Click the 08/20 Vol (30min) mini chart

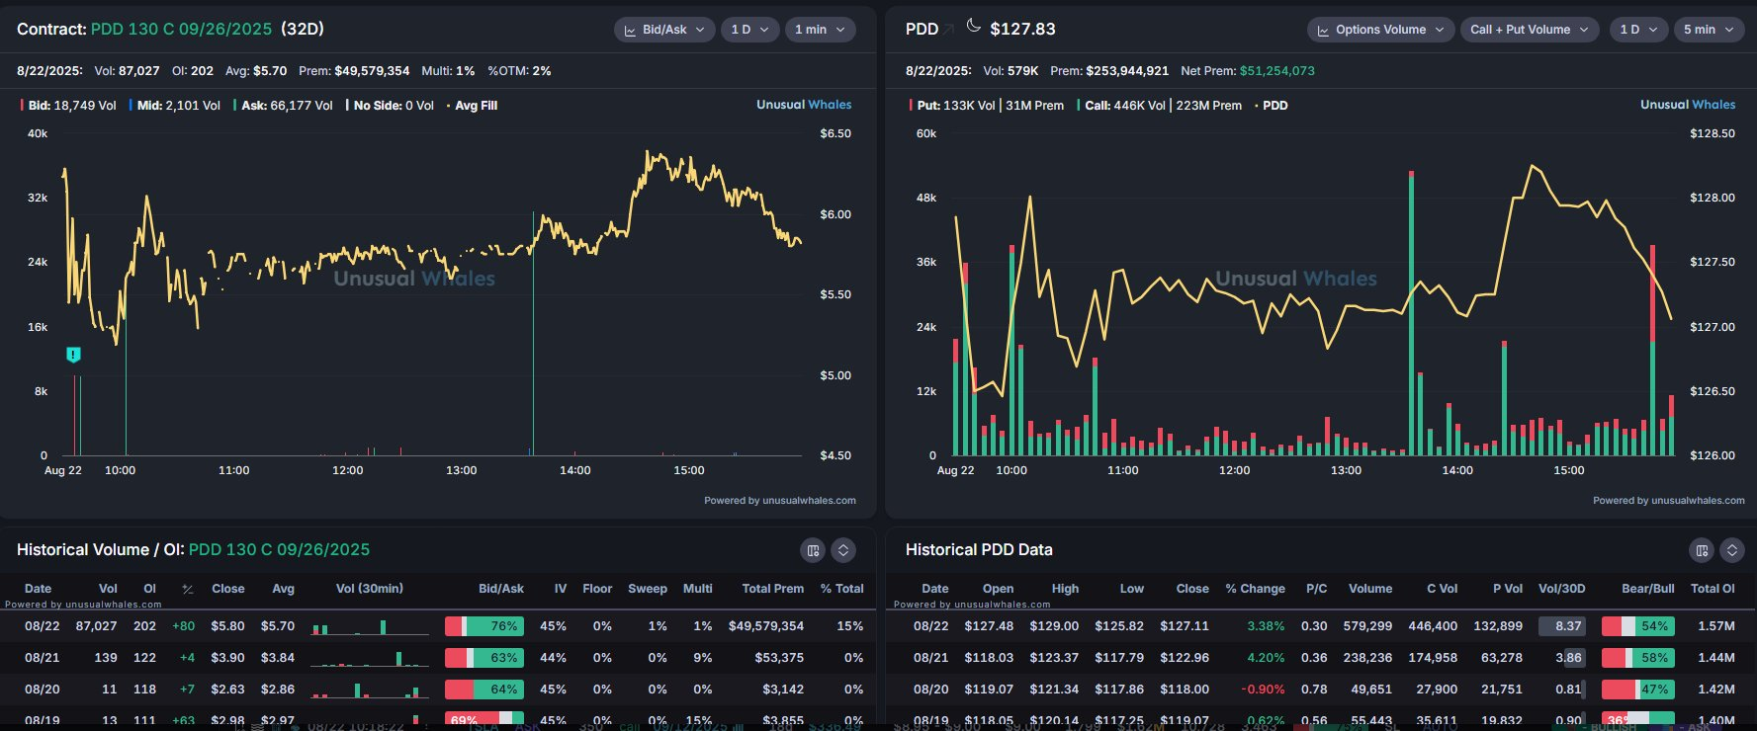point(370,690)
